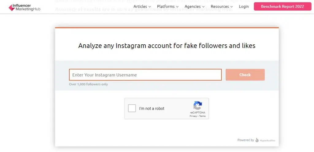
Task: Click the Login link
Action: click(244, 6)
